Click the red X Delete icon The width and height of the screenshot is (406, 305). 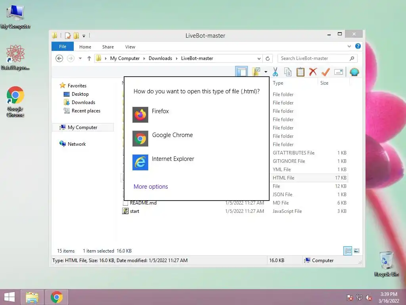tap(313, 71)
